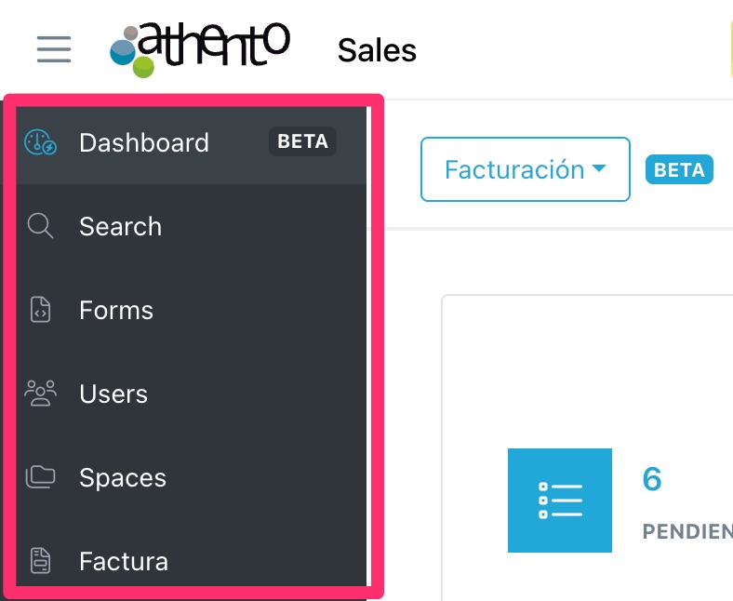This screenshot has height=601, width=733.
Task: Click the caret arrow beside Facturación
Action: 599,169
